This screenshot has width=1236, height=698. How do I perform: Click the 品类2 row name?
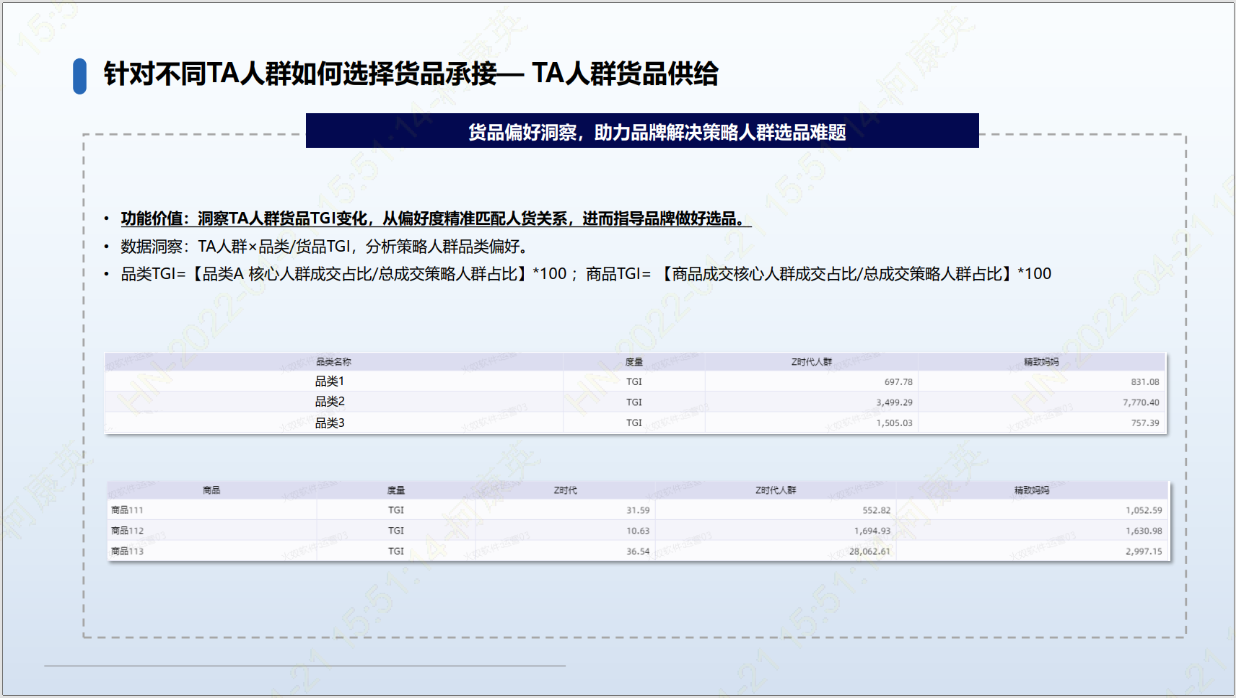[330, 402]
